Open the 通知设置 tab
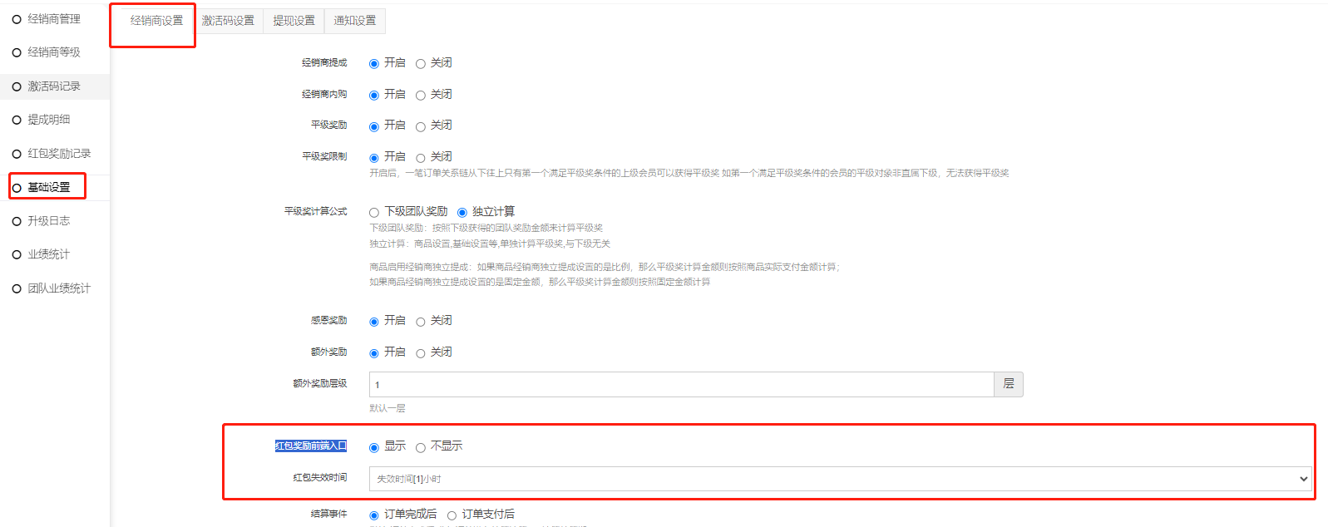 [x=355, y=21]
